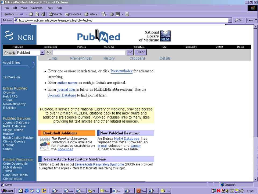Expand the Forward button history arrow
This screenshot has width=258, height=194.
(x=26, y=14)
